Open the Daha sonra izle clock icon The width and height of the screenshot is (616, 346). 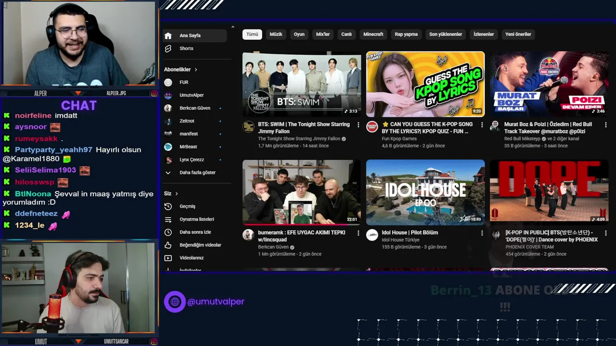click(x=168, y=232)
